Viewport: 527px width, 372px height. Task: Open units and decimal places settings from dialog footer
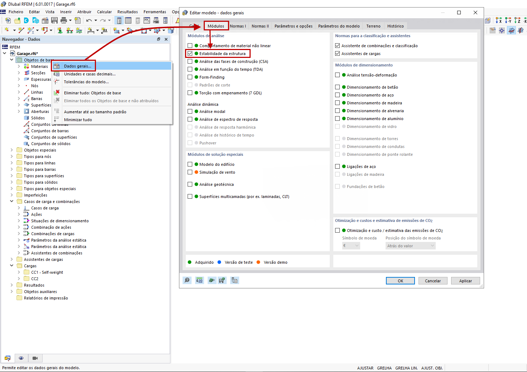[199, 280]
